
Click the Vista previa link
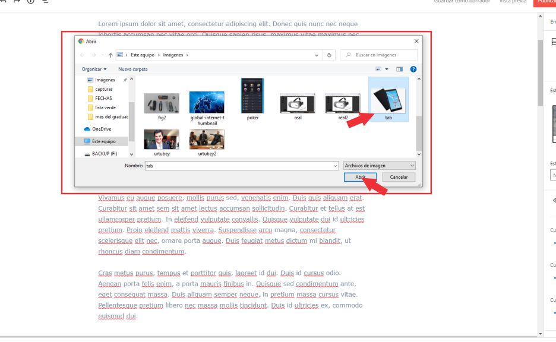[x=512, y=2]
